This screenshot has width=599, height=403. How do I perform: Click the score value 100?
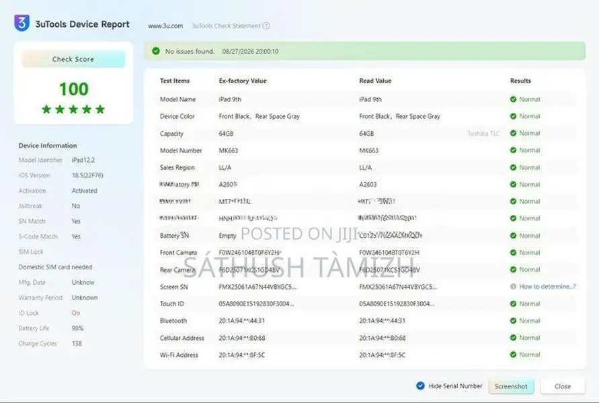tap(74, 89)
